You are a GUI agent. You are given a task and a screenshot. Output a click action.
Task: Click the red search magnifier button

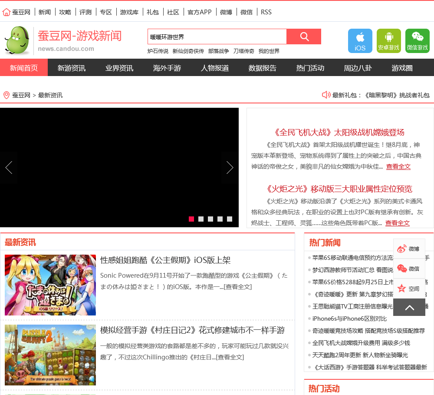(304, 37)
